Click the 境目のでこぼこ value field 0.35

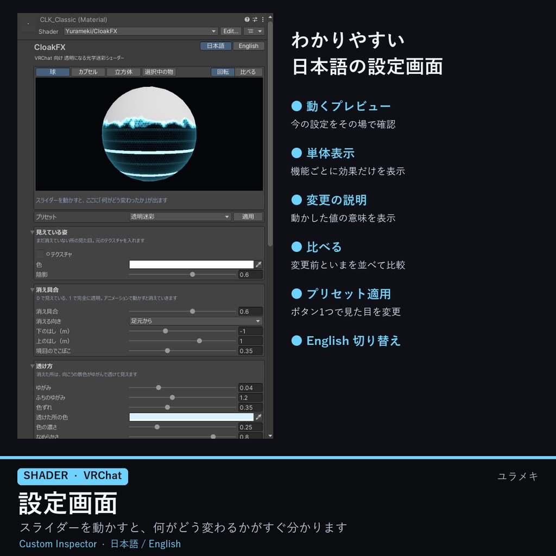250,351
